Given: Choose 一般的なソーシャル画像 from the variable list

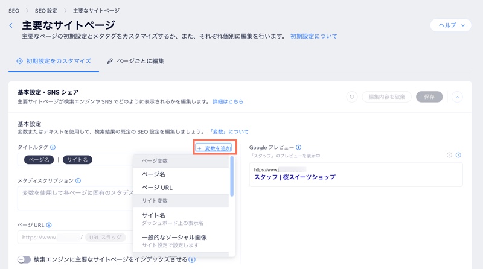Looking at the screenshot, I should [181, 241].
